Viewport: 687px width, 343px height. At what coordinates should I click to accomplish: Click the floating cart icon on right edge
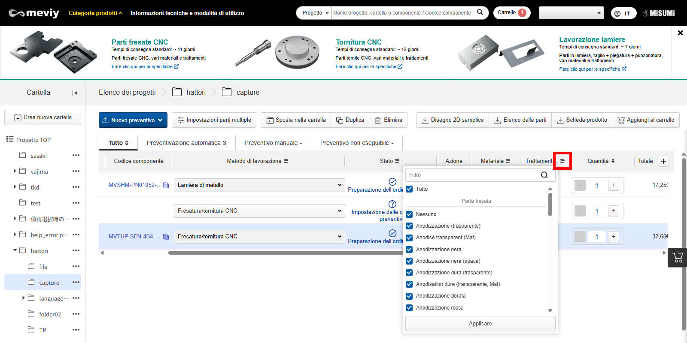click(x=678, y=258)
